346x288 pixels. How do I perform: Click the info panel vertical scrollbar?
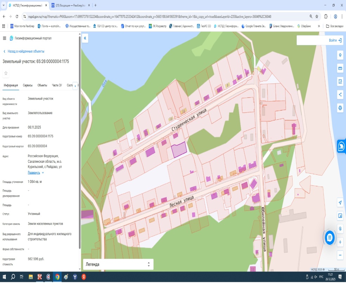pos(80,141)
